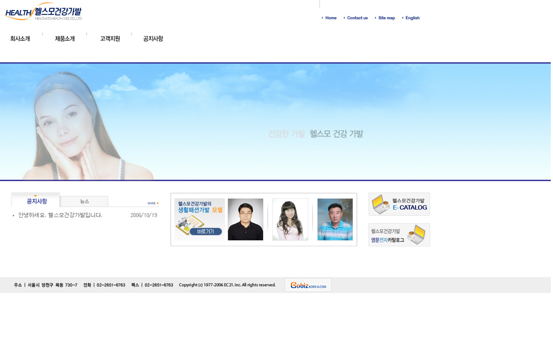This screenshot has width=553, height=360.
Task: Open the notice 안녕하세요. 헬스모건강가발입니다.
Action: (x=61, y=216)
